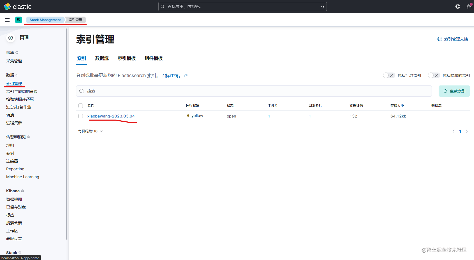This screenshot has width=474, height=260.
Task: Click the previous page chevron in pagination
Action: pyautogui.click(x=454, y=131)
